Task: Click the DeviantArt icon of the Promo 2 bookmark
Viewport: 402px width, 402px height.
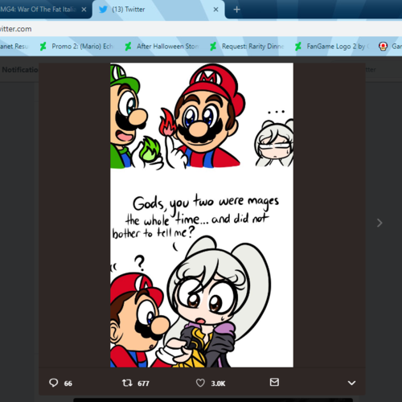Action: pyautogui.click(x=43, y=47)
